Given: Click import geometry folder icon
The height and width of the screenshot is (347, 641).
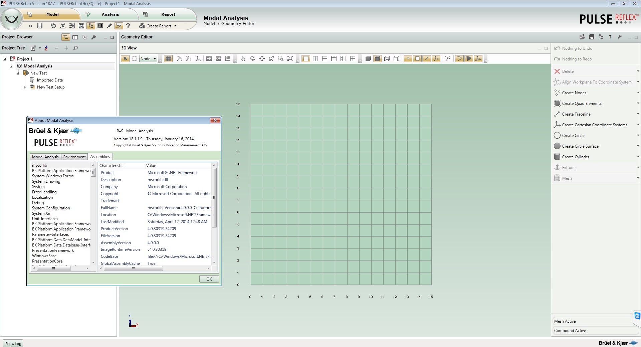Looking at the screenshot, I should [x=582, y=37].
